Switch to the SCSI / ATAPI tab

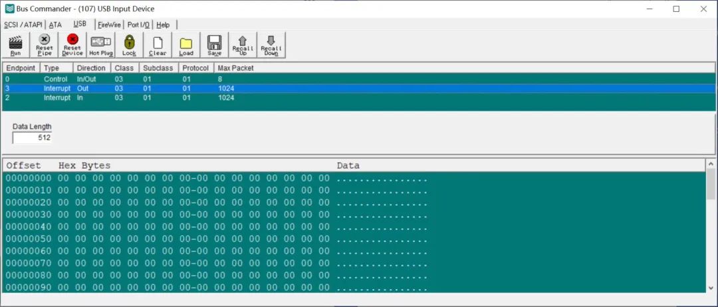pyautogui.click(x=23, y=25)
